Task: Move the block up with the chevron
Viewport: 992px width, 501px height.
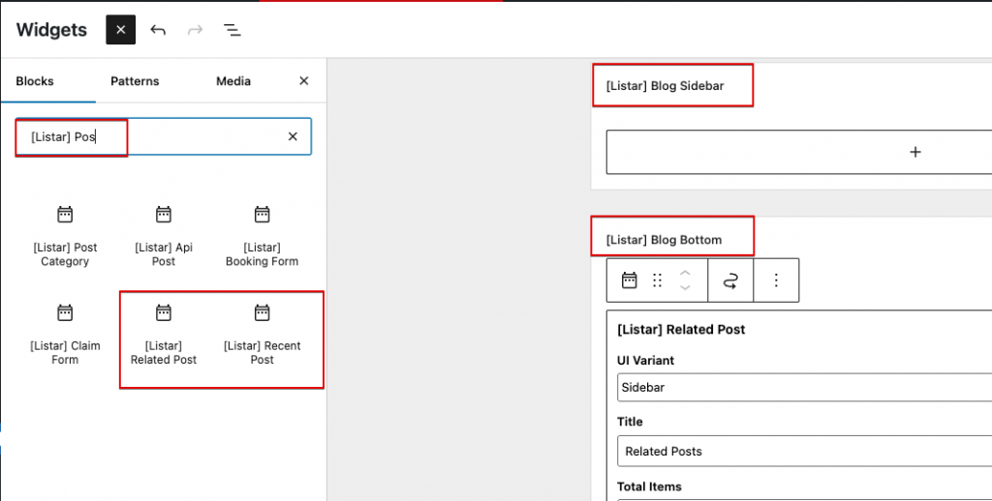Action: pos(685,274)
